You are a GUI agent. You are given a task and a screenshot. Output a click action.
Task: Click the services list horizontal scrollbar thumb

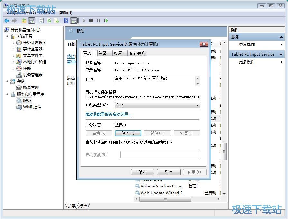pos(165,199)
